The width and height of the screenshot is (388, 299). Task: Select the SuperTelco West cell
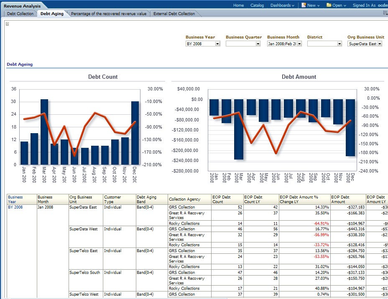coord(84,294)
